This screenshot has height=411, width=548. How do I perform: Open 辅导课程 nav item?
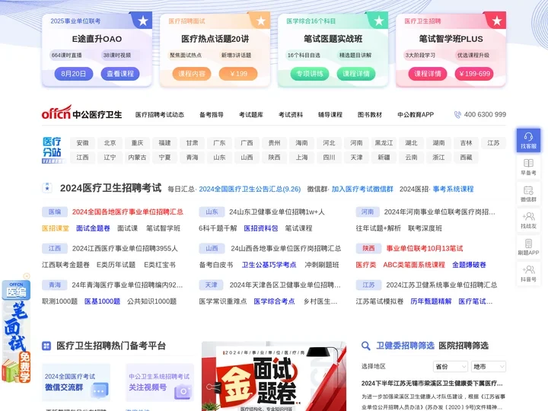click(x=330, y=115)
